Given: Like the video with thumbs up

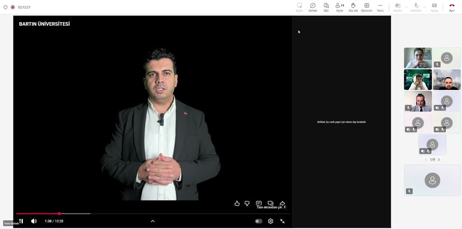Looking at the screenshot, I should (x=237, y=204).
